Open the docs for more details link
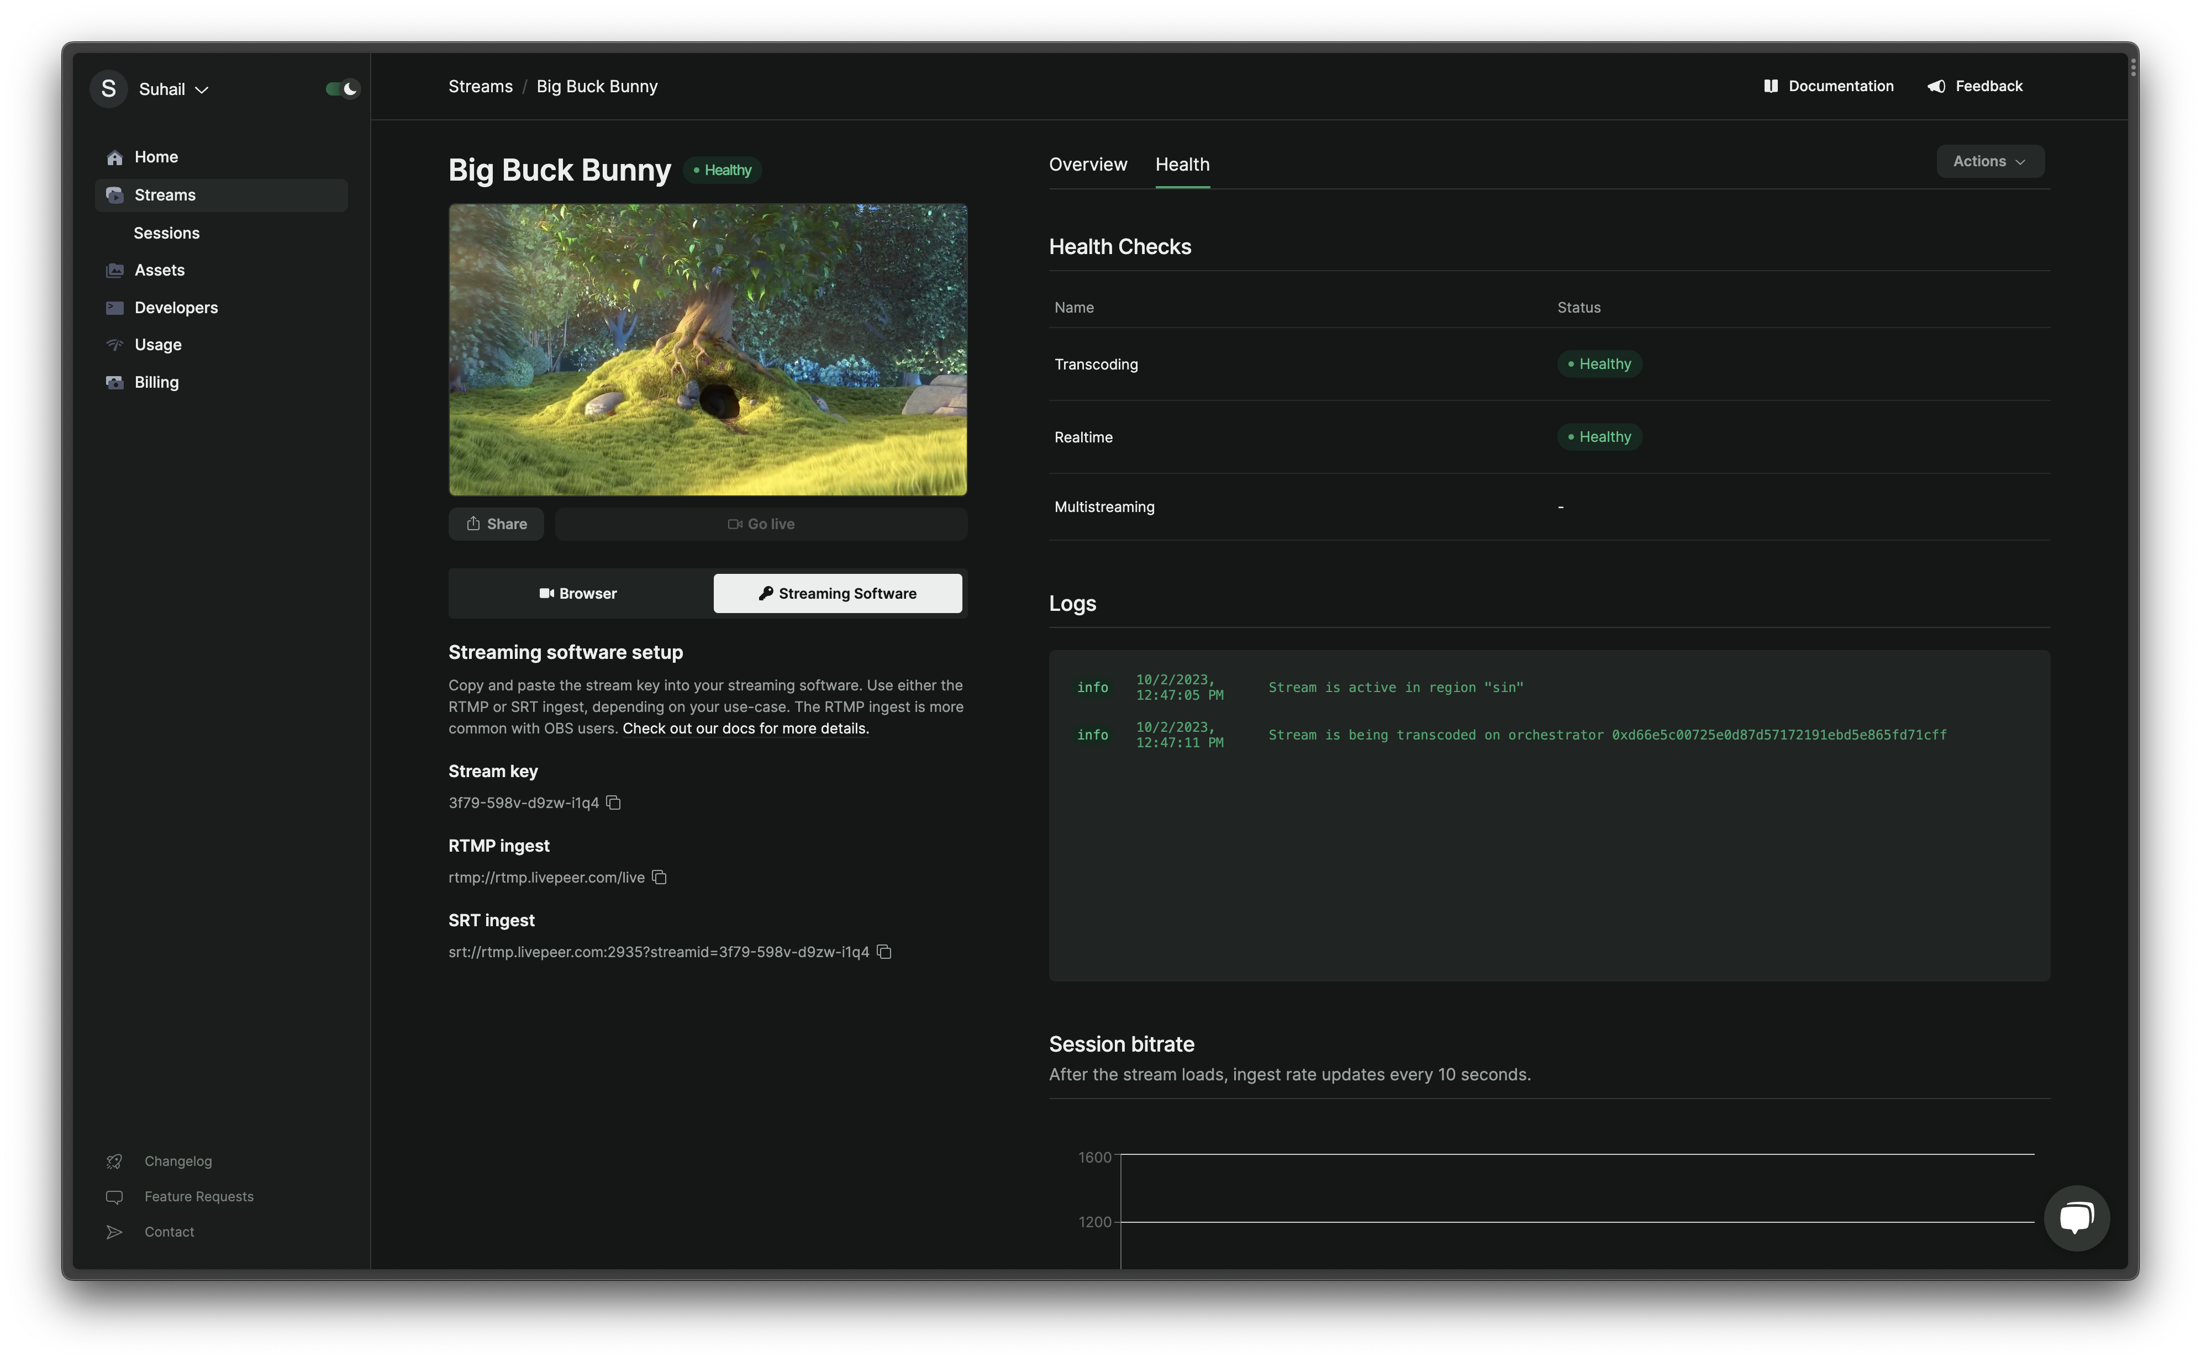Viewport: 2201px width, 1362px height. tap(745, 728)
